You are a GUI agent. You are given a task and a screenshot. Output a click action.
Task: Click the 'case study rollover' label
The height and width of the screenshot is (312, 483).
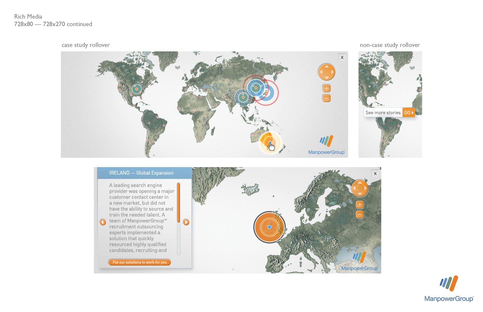[86, 45]
